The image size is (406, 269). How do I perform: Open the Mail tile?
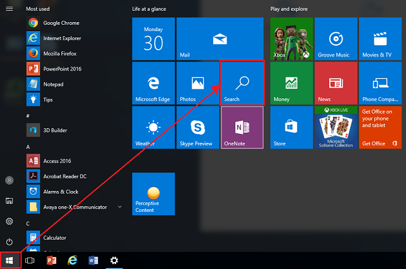[220, 39]
